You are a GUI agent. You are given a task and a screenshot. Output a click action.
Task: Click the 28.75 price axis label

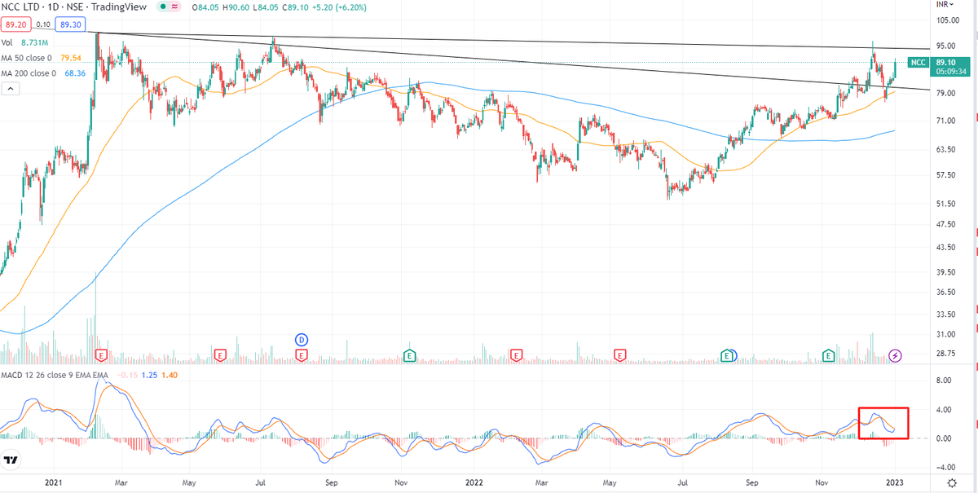pyautogui.click(x=945, y=353)
